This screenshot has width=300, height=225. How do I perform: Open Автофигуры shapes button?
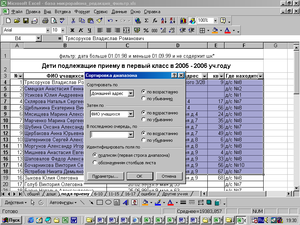coord(63,202)
